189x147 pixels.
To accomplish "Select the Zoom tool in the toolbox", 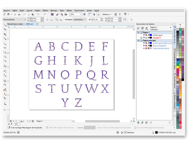I will (5, 39).
